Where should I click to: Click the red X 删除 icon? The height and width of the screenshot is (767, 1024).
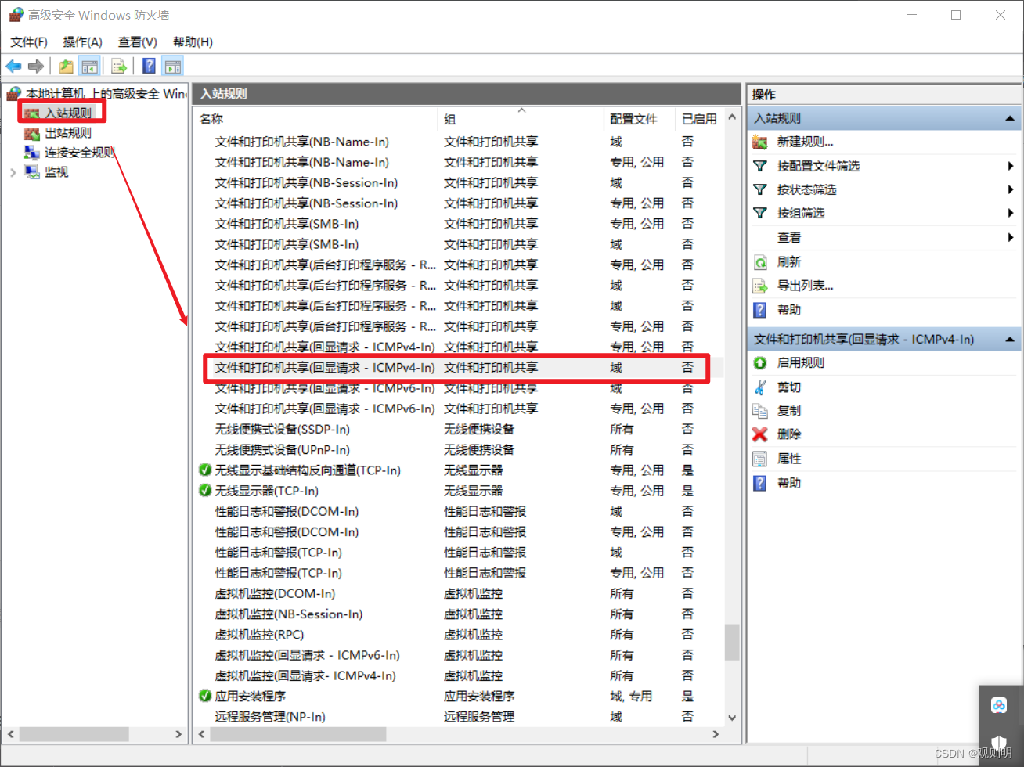pos(759,434)
